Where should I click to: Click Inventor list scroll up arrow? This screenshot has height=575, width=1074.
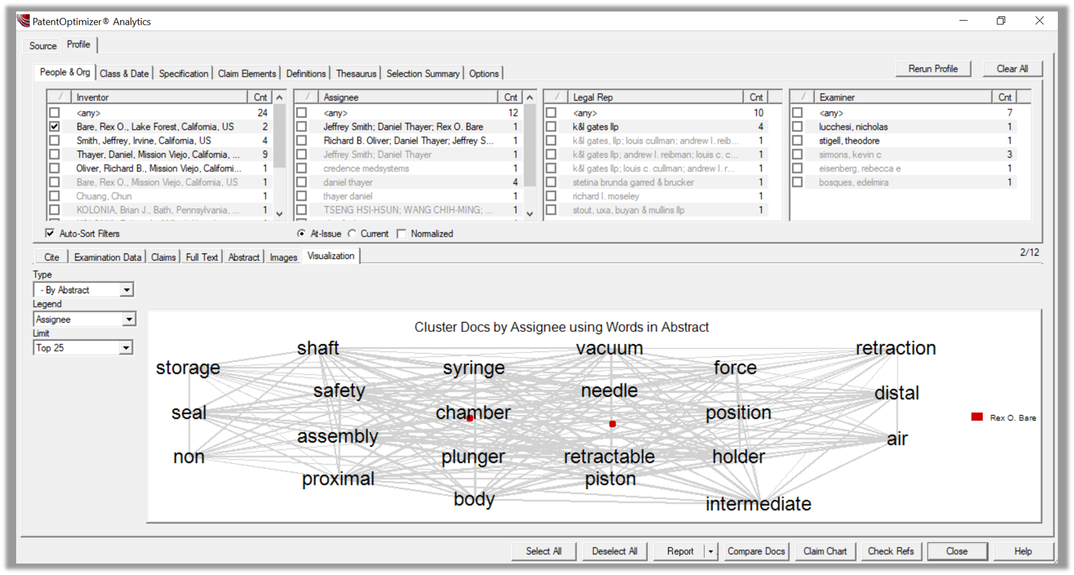[280, 97]
